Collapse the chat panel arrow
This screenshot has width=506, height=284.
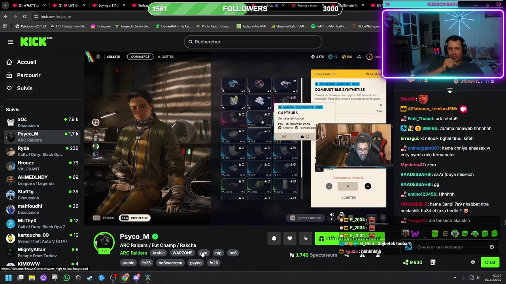[x=449, y=91]
